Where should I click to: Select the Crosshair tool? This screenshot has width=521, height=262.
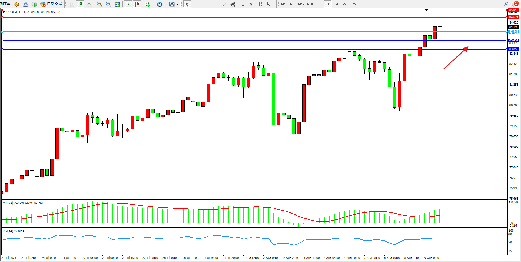point(196,4)
